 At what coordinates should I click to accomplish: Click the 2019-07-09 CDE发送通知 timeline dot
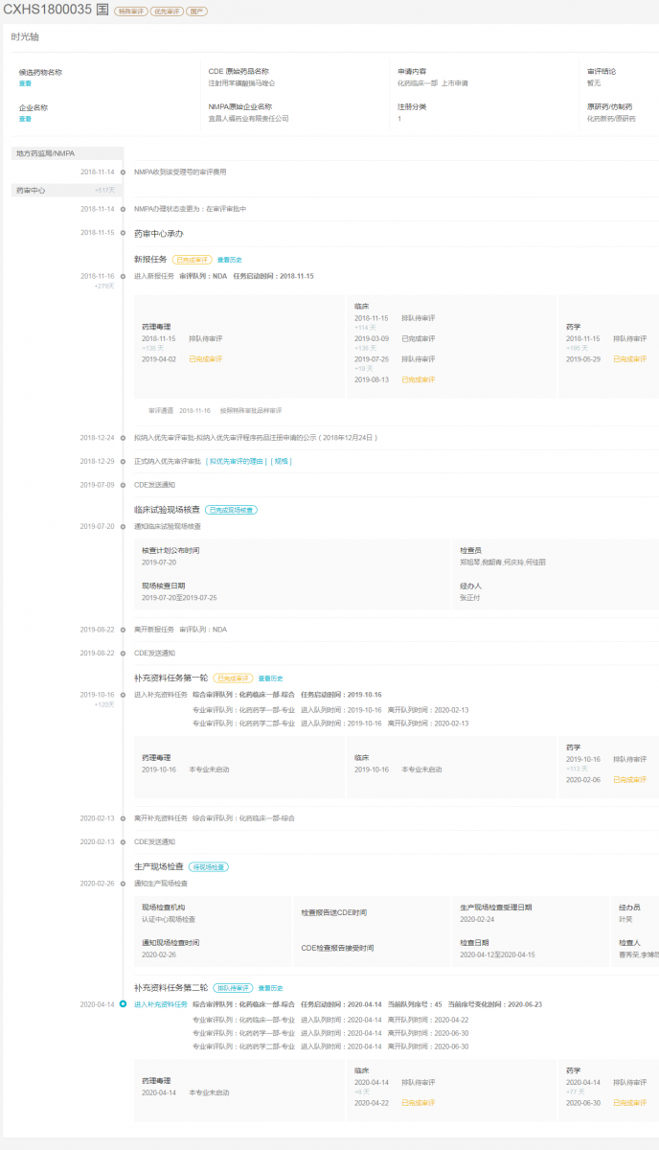[x=123, y=485]
